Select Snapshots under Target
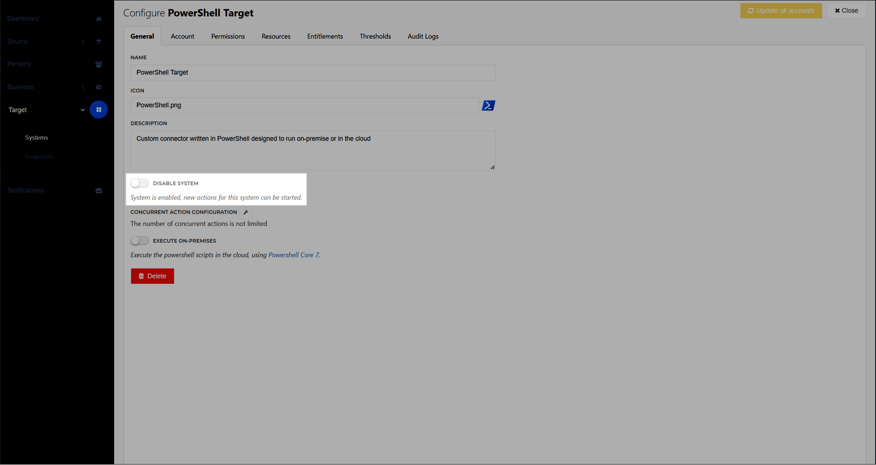Screen dimensions: 876x465 pyautogui.click(x=39, y=157)
